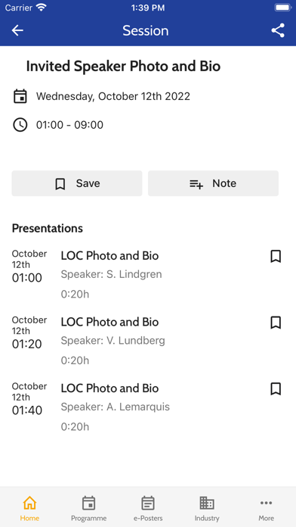Image resolution: width=296 pixels, height=527 pixels.
Task: Open the More menu tab
Action: click(266, 509)
